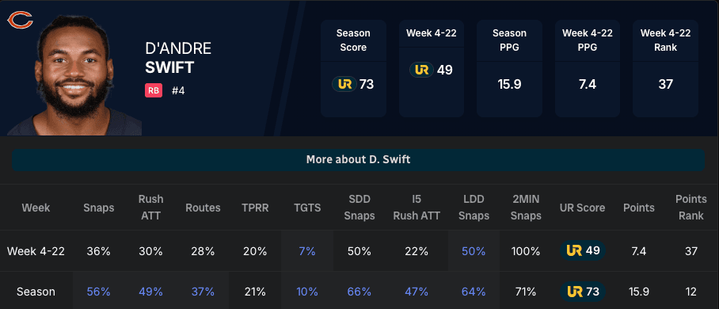
Task: Click UR 49 badge in Week 4-22 row
Action: point(583,250)
